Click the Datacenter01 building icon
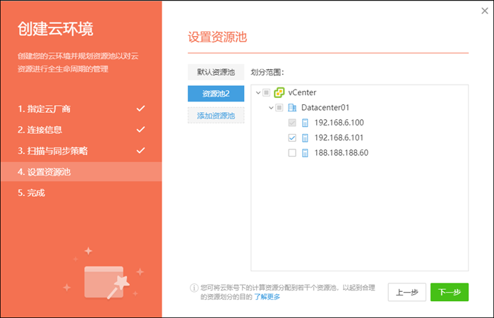 pos(292,108)
